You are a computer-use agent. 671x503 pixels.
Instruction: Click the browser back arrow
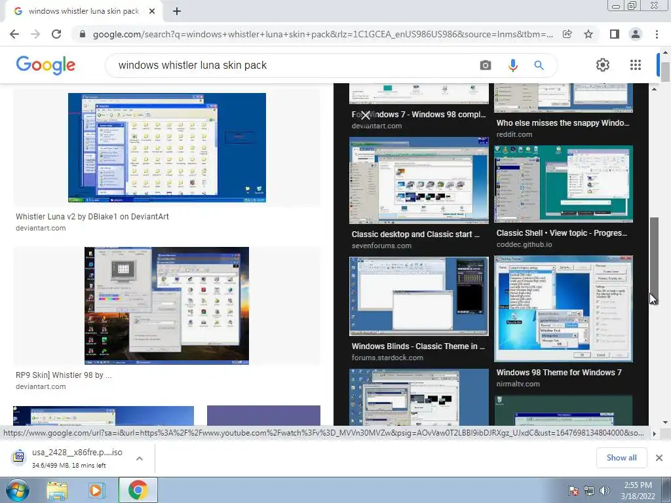click(x=14, y=34)
